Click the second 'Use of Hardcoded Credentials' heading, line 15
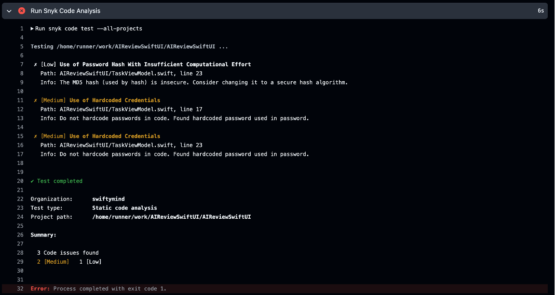The width and height of the screenshot is (555, 295). [115, 136]
